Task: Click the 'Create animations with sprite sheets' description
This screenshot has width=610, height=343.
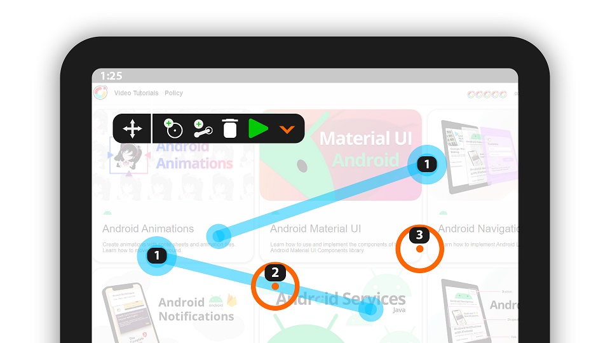Action: tap(169, 247)
